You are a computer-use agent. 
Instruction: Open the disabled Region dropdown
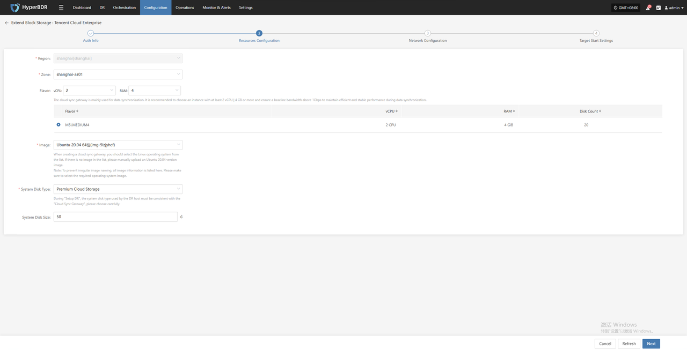[118, 58]
